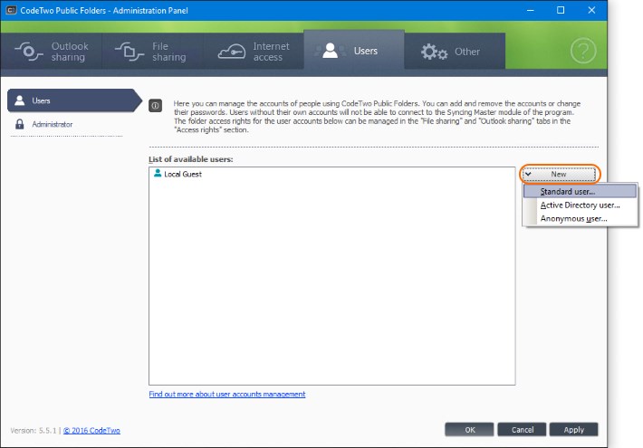
Task: Choose Active Directory user... menu entry
Action: pyautogui.click(x=580, y=205)
